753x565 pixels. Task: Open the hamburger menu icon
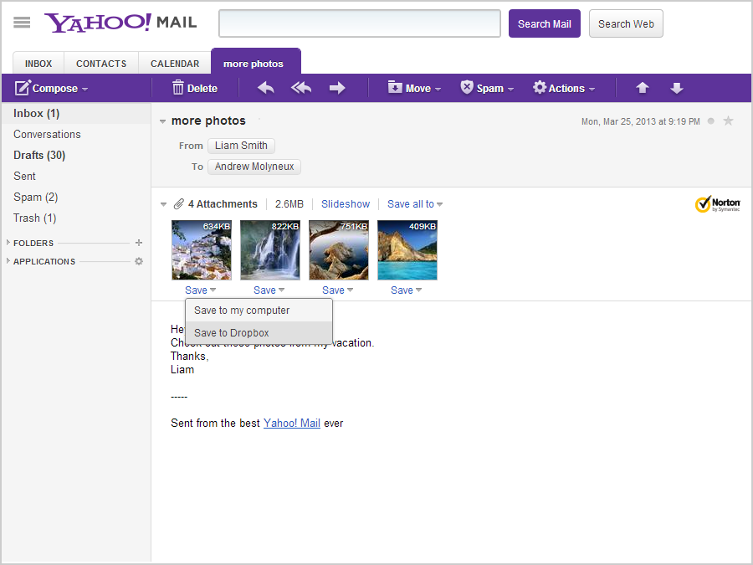click(x=21, y=23)
